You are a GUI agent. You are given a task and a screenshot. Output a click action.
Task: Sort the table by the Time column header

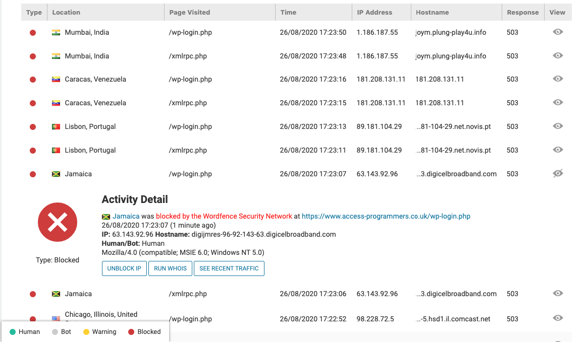click(289, 12)
